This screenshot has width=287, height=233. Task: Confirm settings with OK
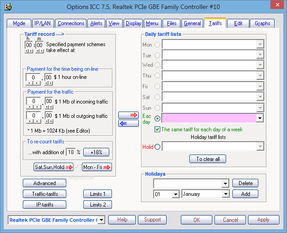(197, 220)
